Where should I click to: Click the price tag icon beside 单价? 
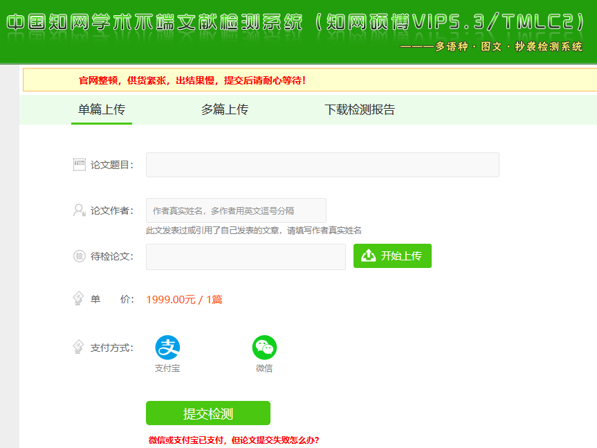(78, 298)
